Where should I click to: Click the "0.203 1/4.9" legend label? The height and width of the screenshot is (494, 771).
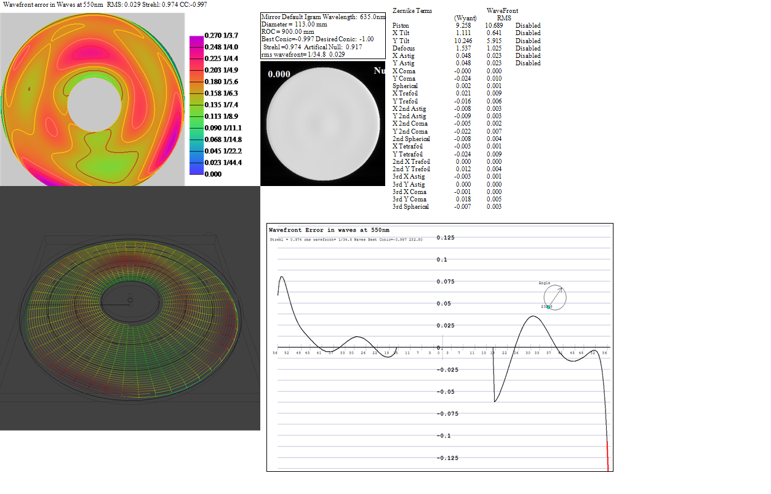pyautogui.click(x=221, y=70)
